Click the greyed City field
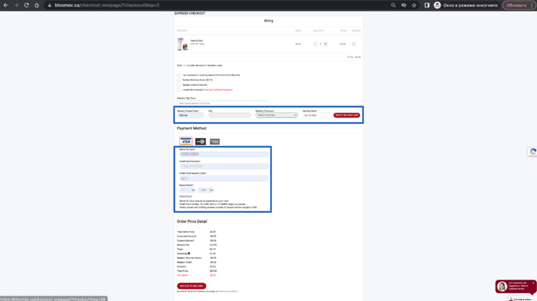The image size is (537, 301). coord(230,115)
